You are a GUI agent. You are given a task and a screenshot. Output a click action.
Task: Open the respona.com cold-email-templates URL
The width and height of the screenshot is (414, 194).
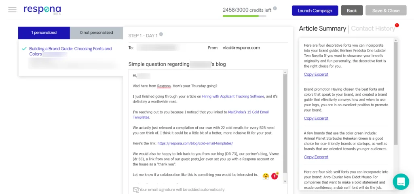195,143
